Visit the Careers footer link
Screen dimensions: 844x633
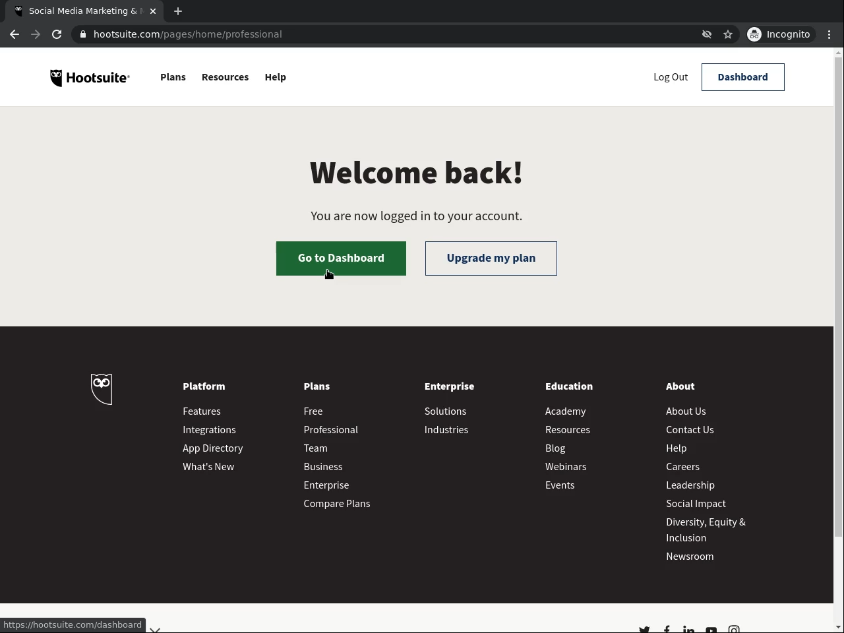(682, 466)
